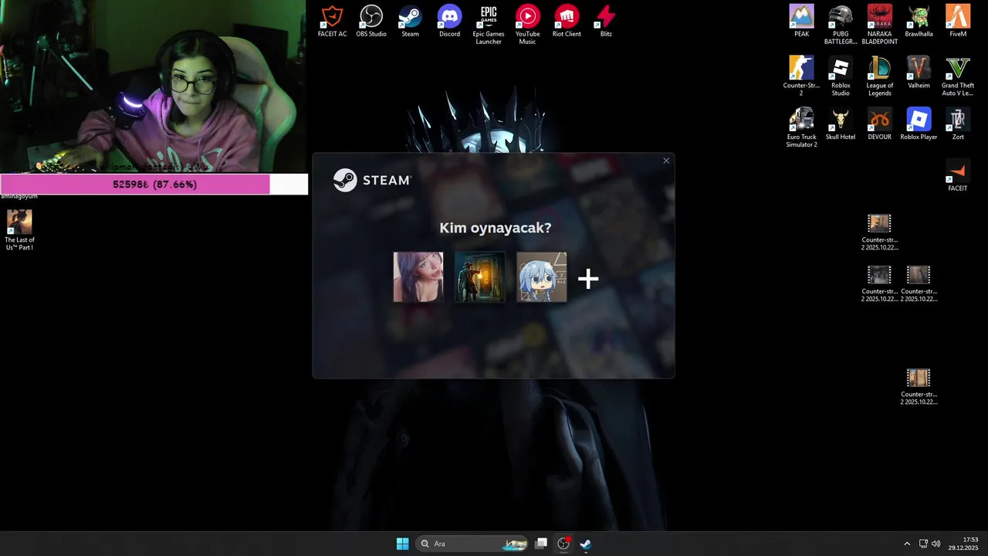Select Brawlhalla desktop shortcut

919,22
